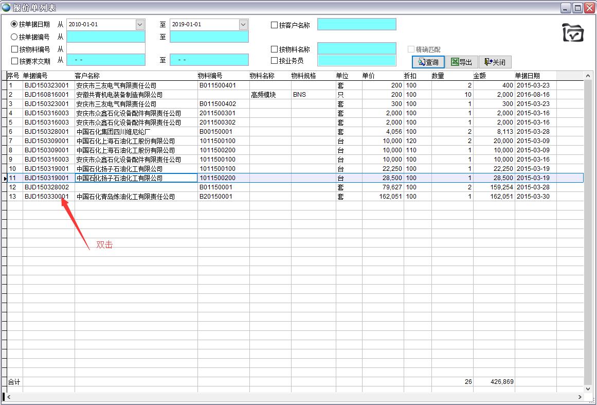This screenshot has height=405, width=597.
Task: Select the 按单据编号 radio button
Action: [14, 37]
